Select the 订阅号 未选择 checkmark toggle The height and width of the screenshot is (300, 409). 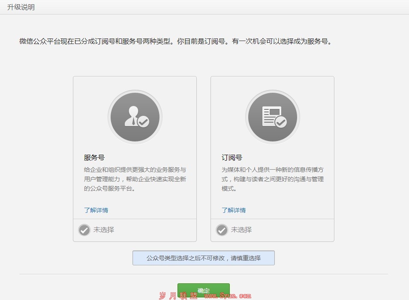pos(222,230)
